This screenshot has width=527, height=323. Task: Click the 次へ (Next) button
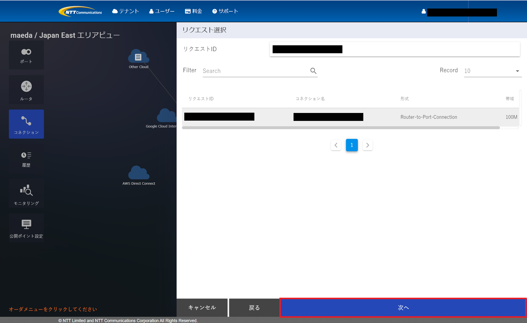click(403, 307)
